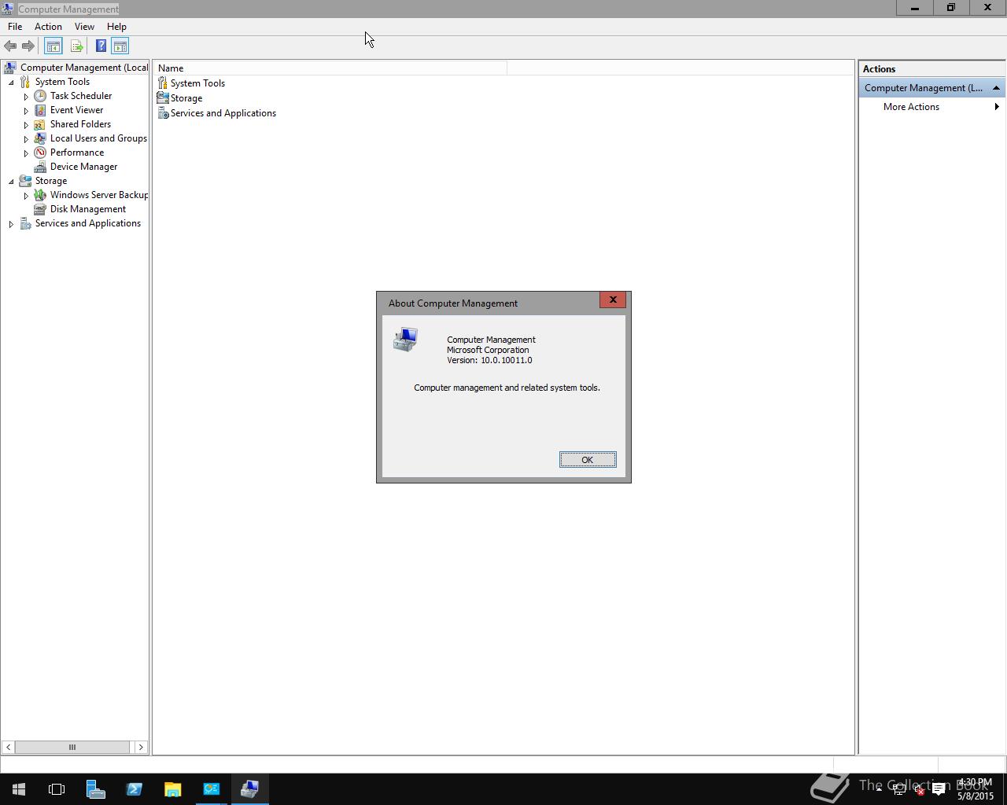Select the Shared Folders icon in tree
Viewport: 1007px width, 805px height.
click(40, 124)
